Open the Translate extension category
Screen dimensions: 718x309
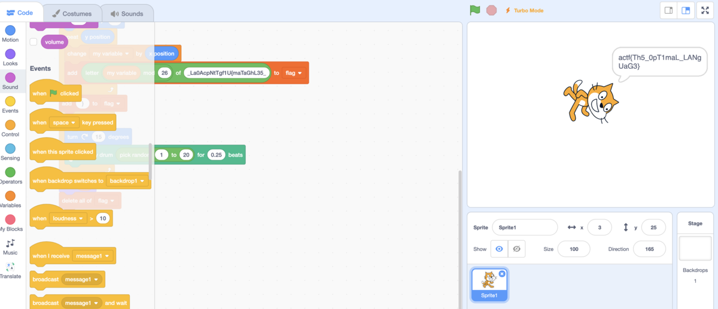(x=10, y=271)
